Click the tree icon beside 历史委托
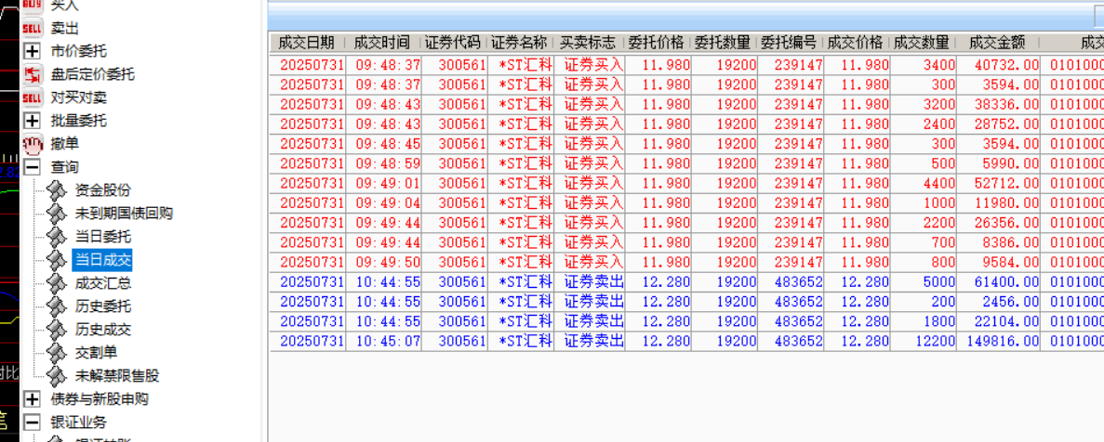This screenshot has width=1104, height=442. pos(57,306)
